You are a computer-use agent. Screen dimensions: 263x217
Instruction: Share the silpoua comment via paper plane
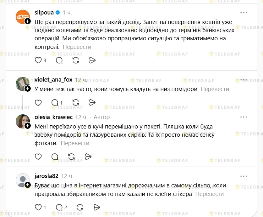(x=92, y=60)
